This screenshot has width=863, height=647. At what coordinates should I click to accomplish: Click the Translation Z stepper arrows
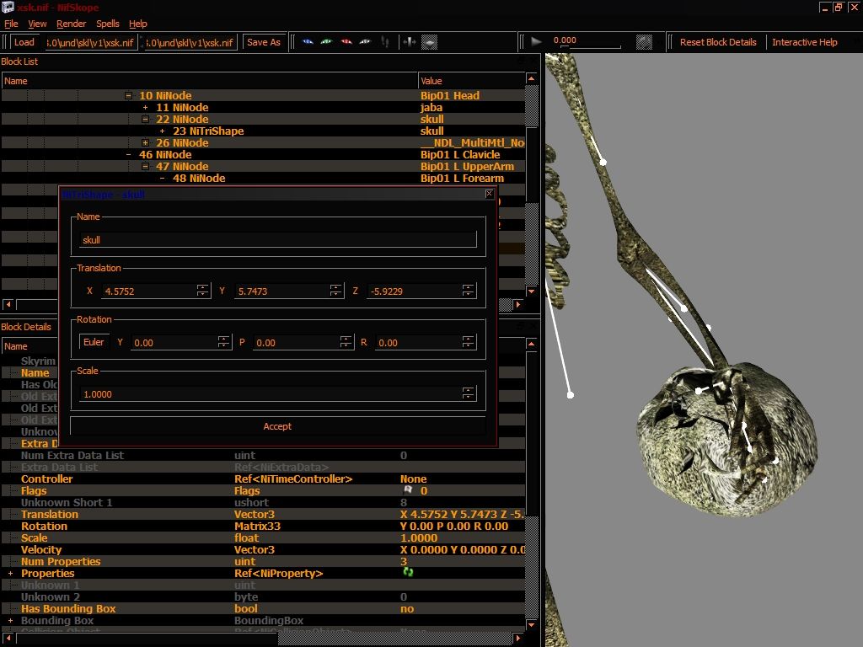coord(468,291)
